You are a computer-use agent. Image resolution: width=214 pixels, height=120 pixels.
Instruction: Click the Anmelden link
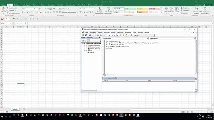pos(198,5)
